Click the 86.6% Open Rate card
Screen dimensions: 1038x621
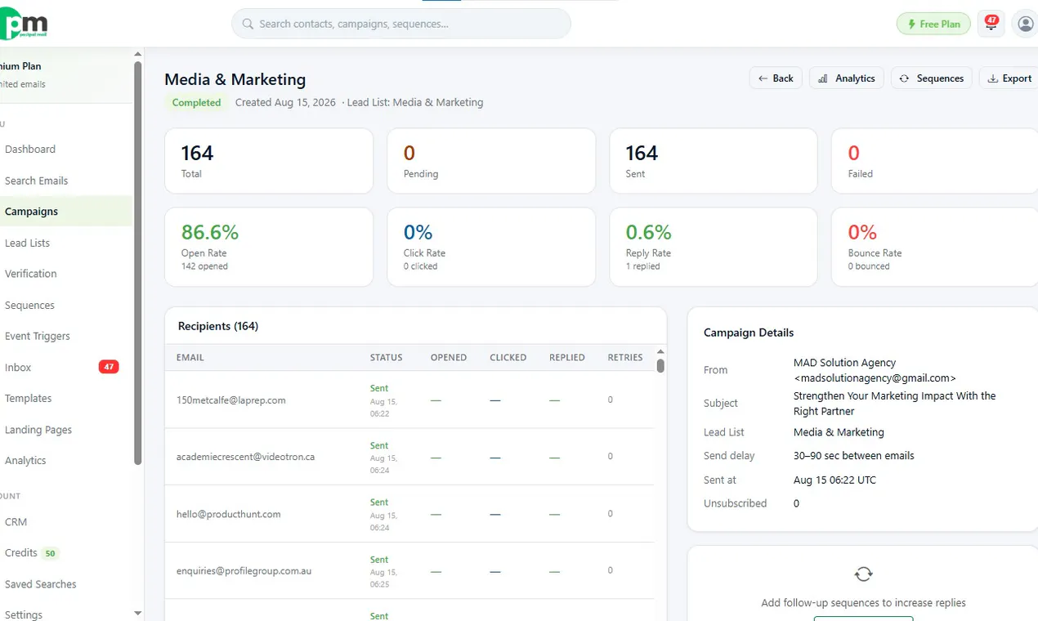pyautogui.click(x=269, y=247)
